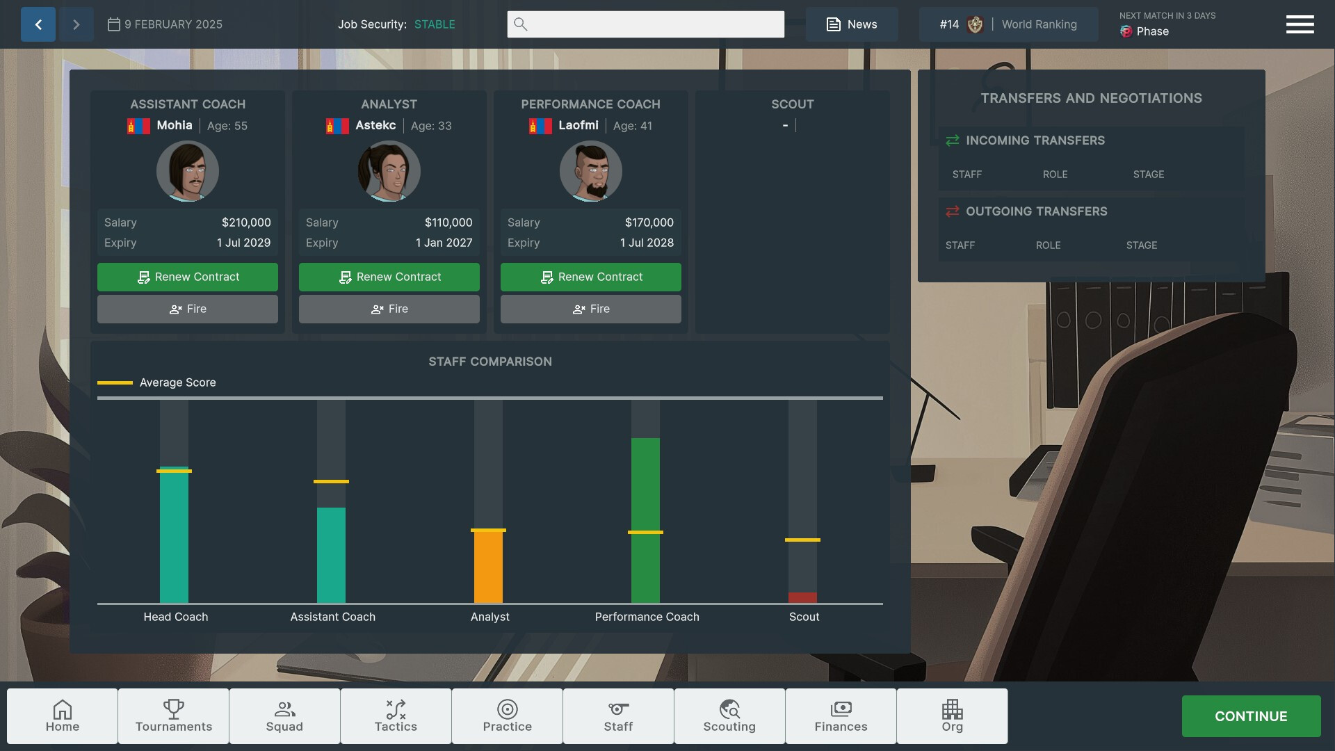Click the Phase opponent team logo

tap(1126, 31)
